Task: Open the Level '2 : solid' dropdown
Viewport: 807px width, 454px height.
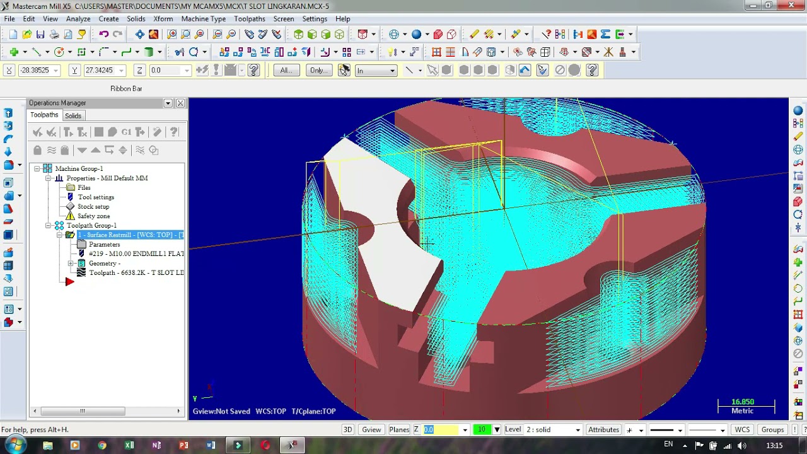Action: click(x=578, y=430)
